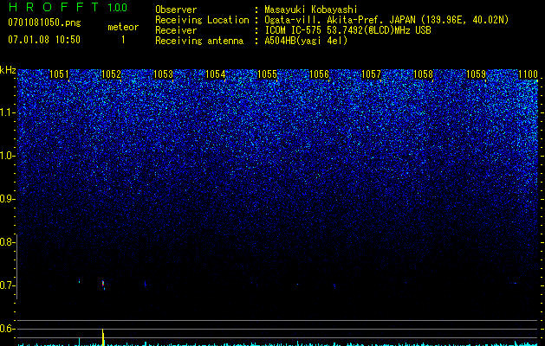This screenshot has height=346, width=545.
Task: Click the 1055 time marker
Action: (x=267, y=74)
